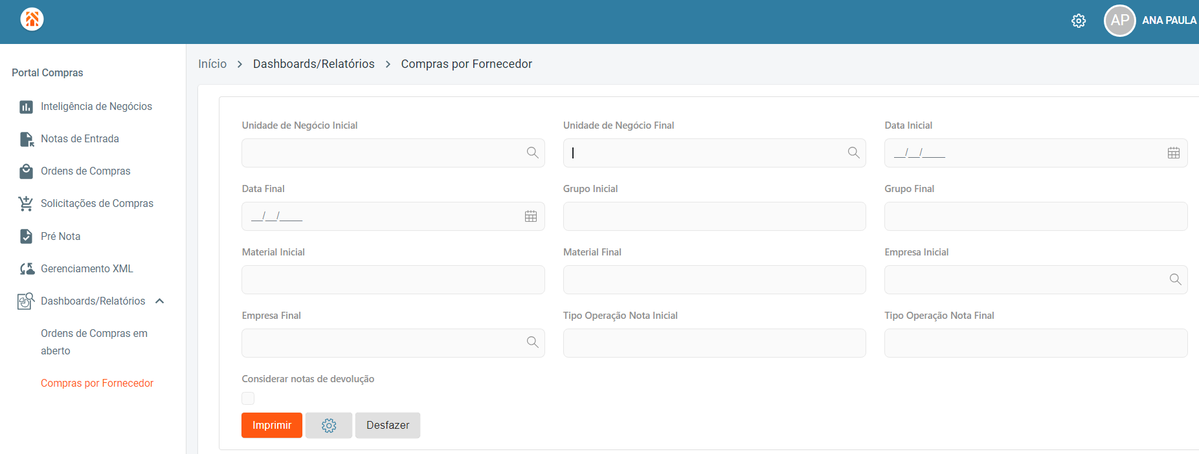The height and width of the screenshot is (454, 1199).
Task: Click search icon in Unidade de Negócio Final
Action: pos(854,153)
